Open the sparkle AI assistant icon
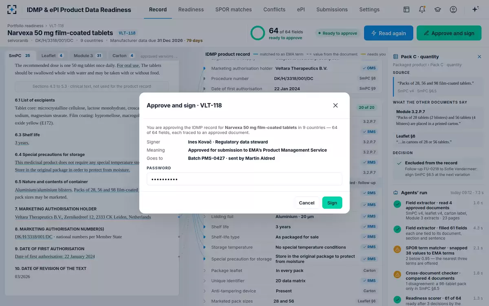This screenshot has width=489, height=306. click(475, 9)
